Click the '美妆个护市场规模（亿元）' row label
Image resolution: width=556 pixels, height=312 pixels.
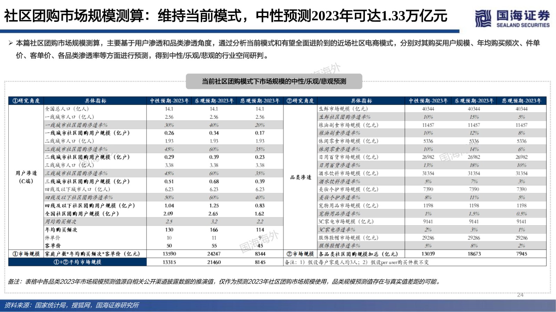(349, 189)
